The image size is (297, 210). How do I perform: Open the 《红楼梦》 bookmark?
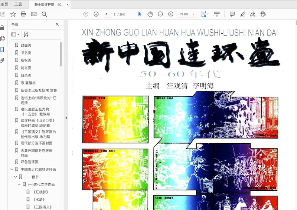[x=41, y=192]
